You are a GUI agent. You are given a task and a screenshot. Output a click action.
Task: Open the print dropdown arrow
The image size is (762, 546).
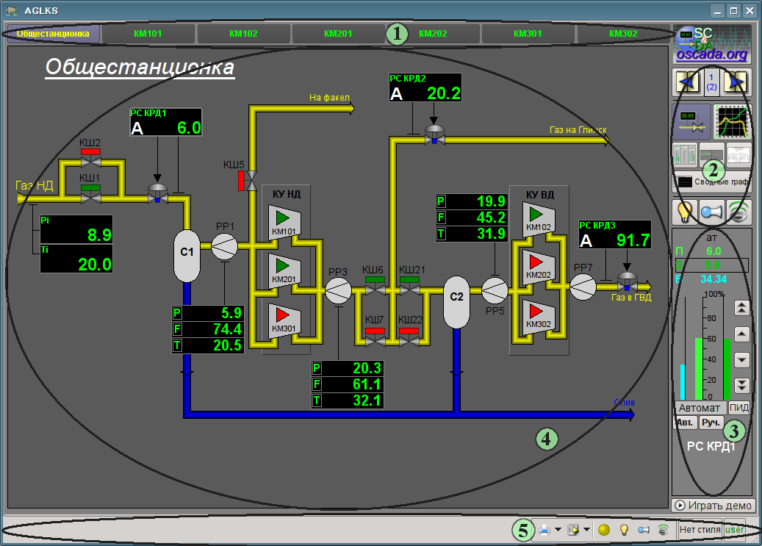558,529
